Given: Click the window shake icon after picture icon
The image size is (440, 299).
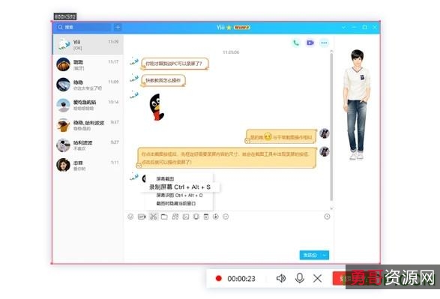Looking at the screenshot, I should coord(196,217).
